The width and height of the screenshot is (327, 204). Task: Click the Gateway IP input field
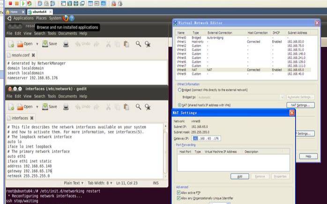pos(206,138)
